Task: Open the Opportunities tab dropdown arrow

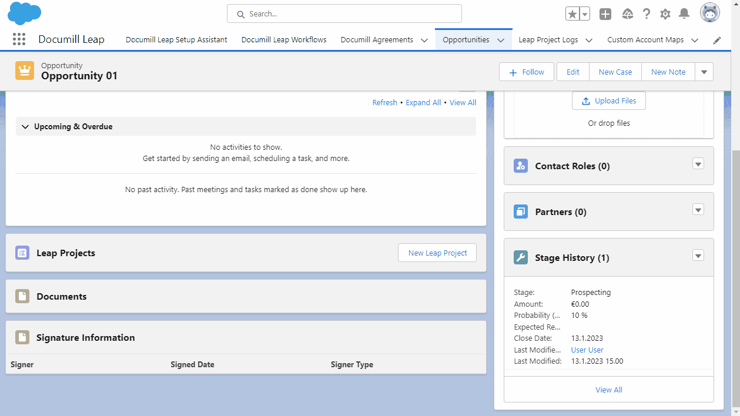Action: click(501, 39)
